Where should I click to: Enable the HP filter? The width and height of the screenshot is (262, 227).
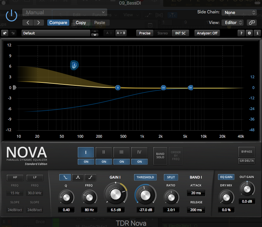tap(15, 177)
